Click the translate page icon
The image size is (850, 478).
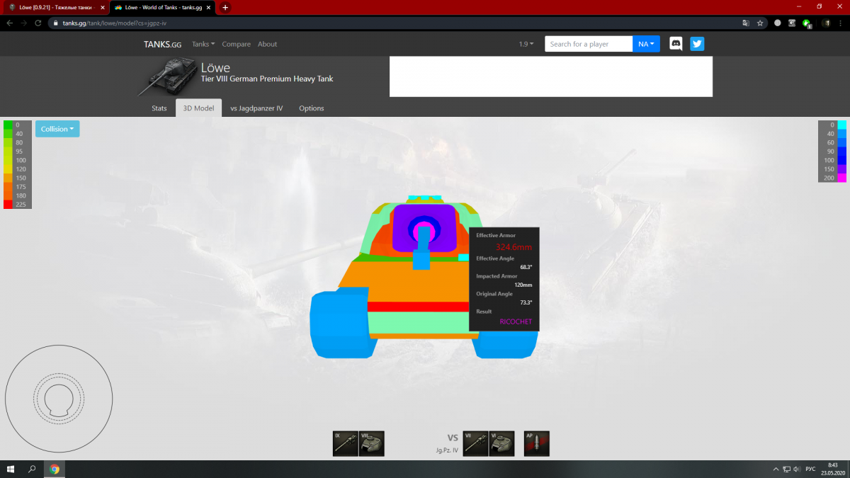(746, 23)
